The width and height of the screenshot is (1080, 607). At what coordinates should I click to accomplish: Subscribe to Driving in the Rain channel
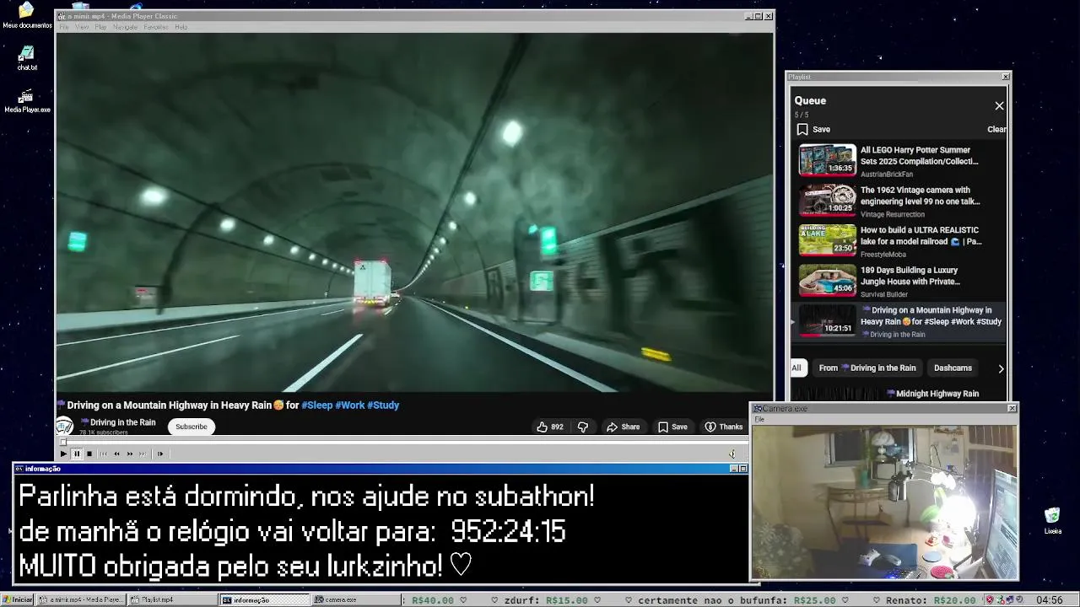click(192, 427)
